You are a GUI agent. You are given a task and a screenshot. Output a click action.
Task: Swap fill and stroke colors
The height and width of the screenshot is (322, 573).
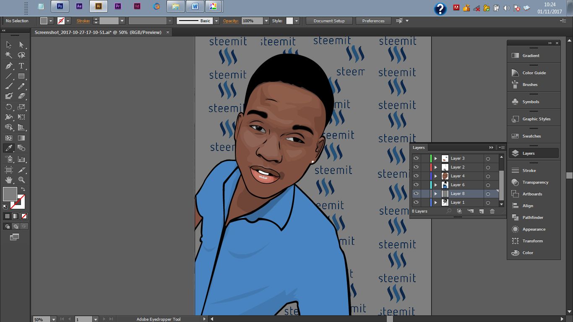point(23,189)
